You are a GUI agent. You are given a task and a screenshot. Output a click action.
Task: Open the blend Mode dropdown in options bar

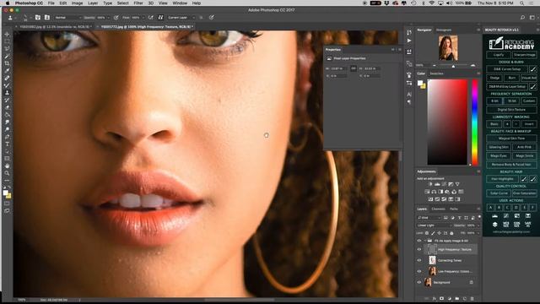(x=68, y=17)
